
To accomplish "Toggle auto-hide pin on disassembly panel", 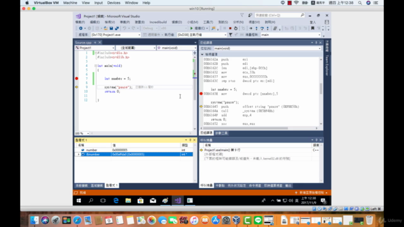I will [x=316, y=43].
